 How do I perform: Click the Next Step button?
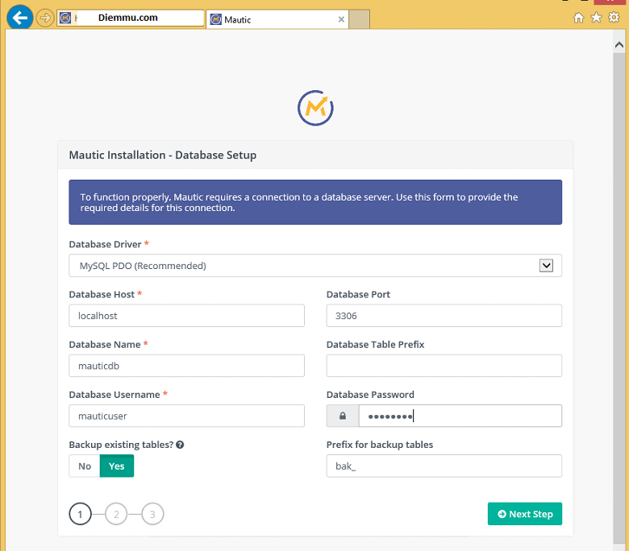(x=525, y=514)
